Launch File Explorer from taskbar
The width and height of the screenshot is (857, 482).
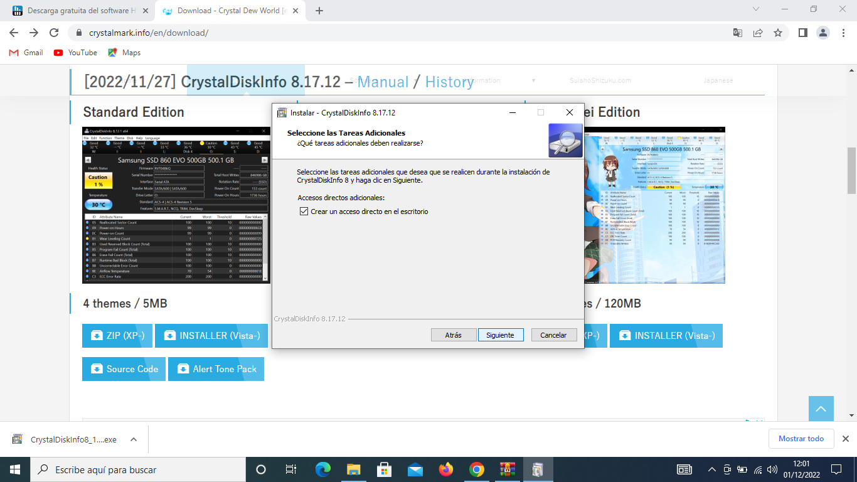click(x=354, y=469)
